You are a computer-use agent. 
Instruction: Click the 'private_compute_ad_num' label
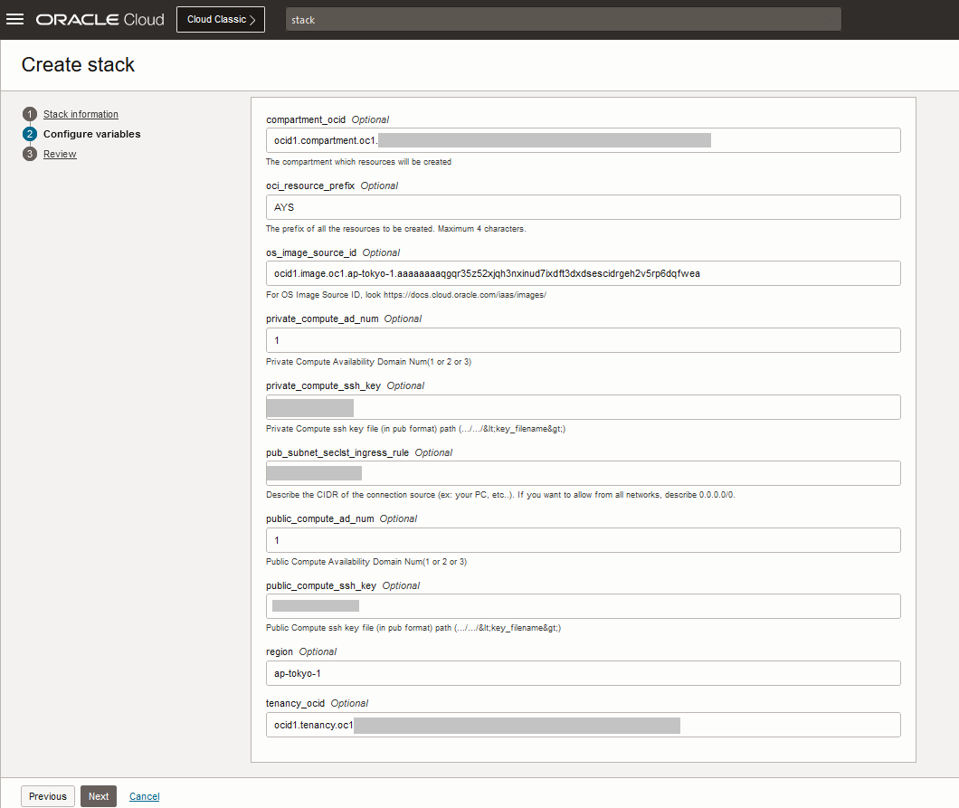point(322,318)
